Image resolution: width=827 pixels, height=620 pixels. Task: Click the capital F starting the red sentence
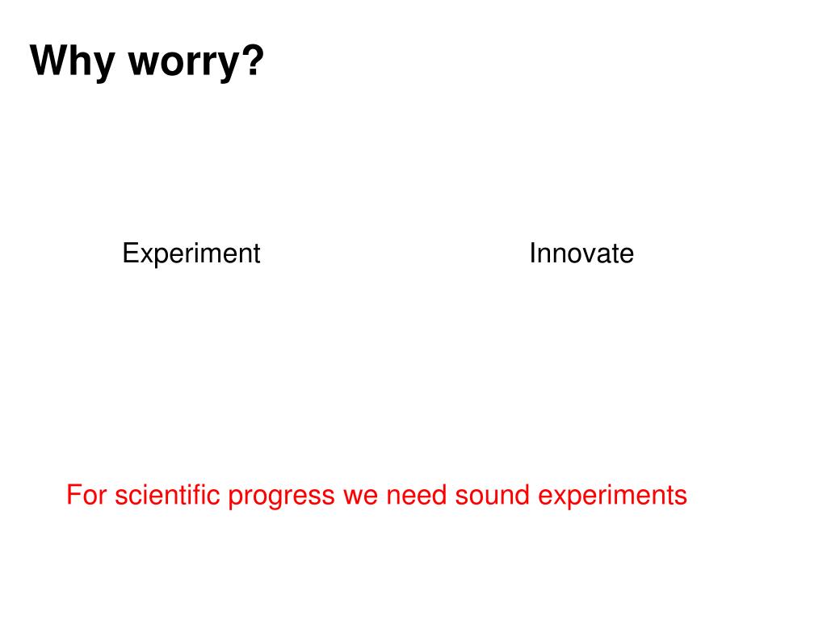coord(74,495)
